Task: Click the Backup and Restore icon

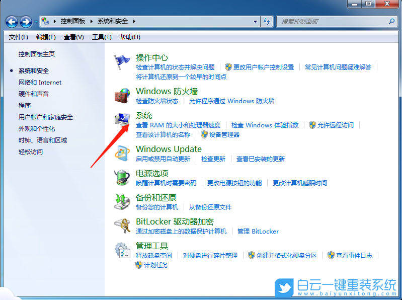Action: click(122, 201)
